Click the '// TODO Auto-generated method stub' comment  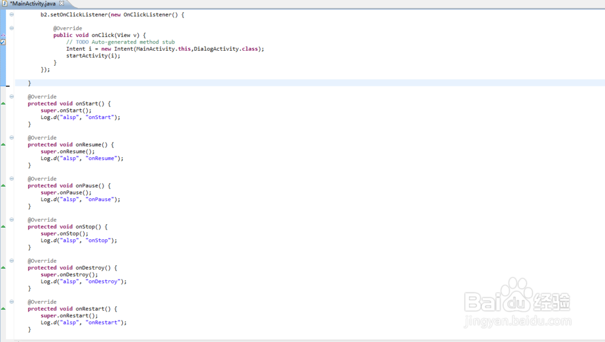[x=120, y=42]
